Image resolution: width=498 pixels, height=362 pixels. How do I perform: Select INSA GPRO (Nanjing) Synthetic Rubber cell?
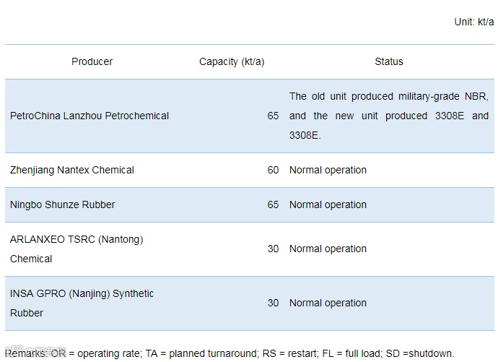point(82,303)
